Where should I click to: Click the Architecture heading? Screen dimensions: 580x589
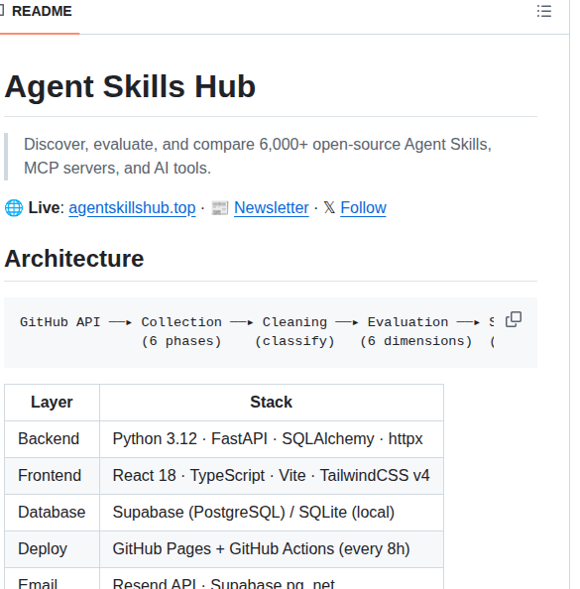(74, 259)
